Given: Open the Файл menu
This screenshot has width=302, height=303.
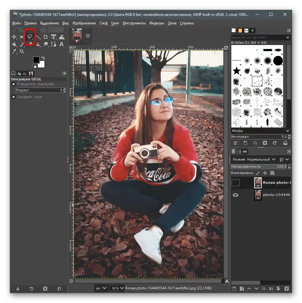Looking at the screenshot, I should click(x=16, y=23).
